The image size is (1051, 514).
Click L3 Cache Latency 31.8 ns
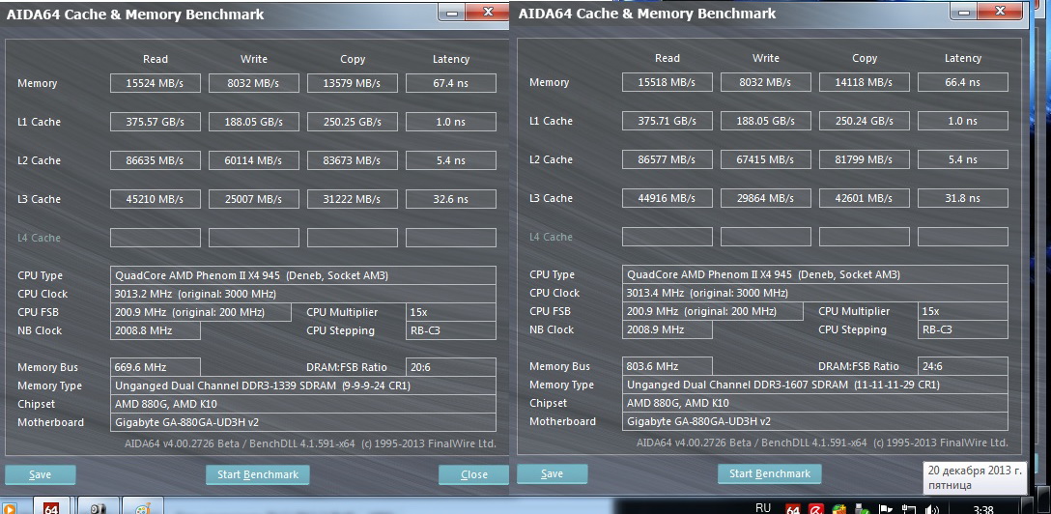click(x=962, y=198)
